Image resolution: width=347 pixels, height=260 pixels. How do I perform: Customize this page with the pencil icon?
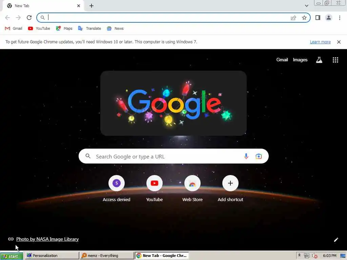click(x=336, y=240)
